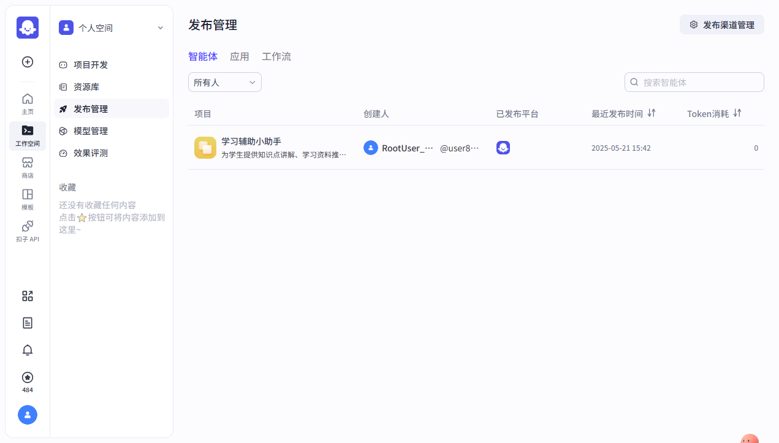Open 模板 templates from the sidebar
Viewport: 779px width, 443px height.
[x=27, y=199]
